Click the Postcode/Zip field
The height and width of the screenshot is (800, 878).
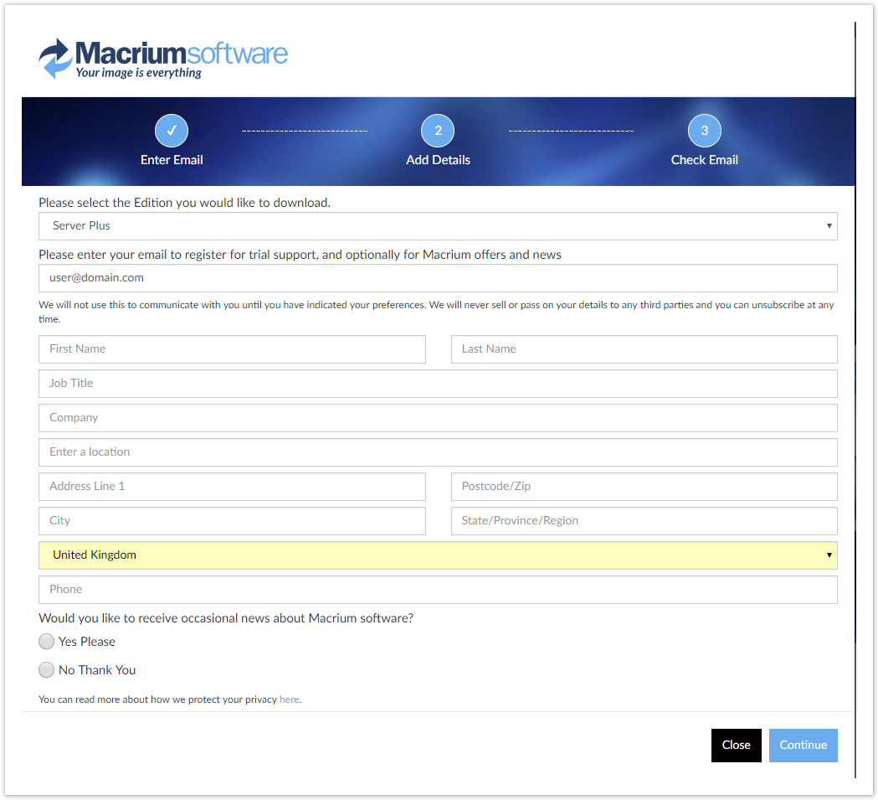[x=644, y=487]
